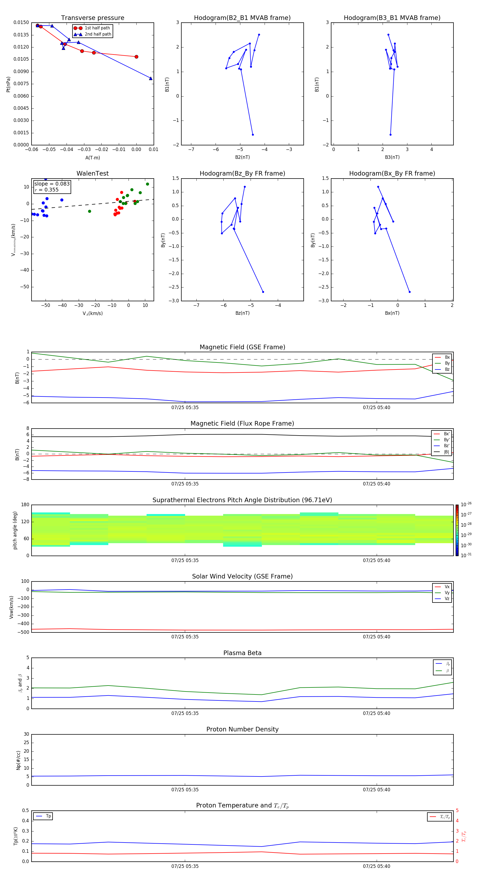Click the Bx' legend entry in Flux Rope plot
The width and height of the screenshot is (485, 890).
point(442,434)
